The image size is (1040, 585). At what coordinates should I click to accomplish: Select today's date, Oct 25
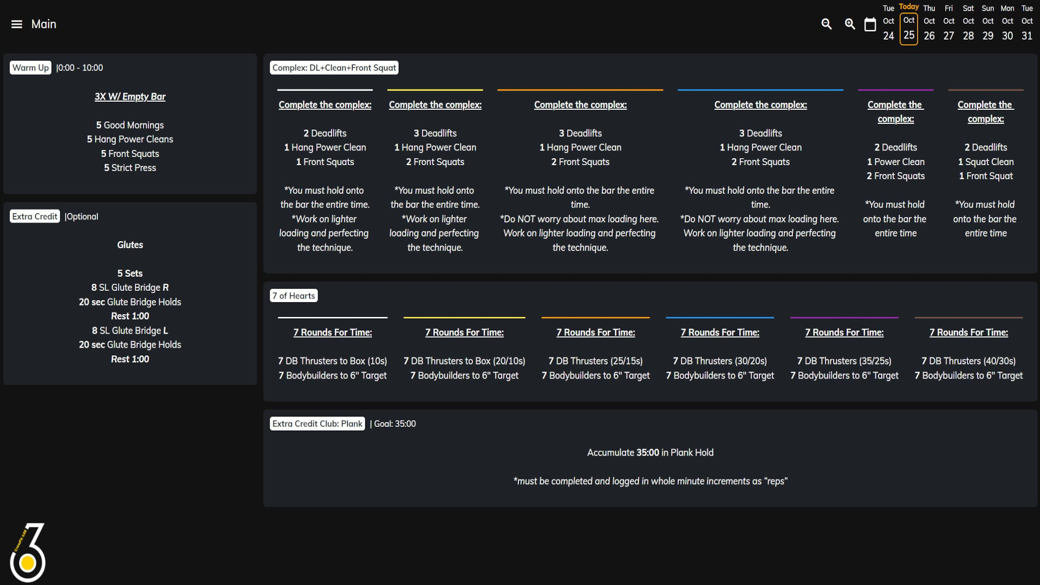pos(909,28)
